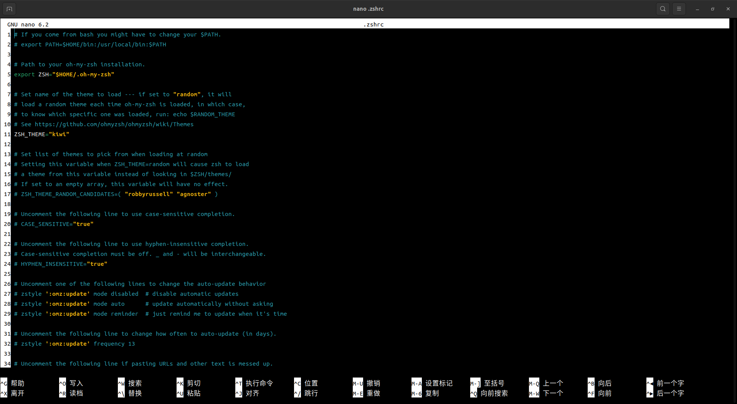The width and height of the screenshot is (737, 404).
Task: Click the export ZSH="$HOME/.oh-my-zsh" line
Action: (64, 74)
